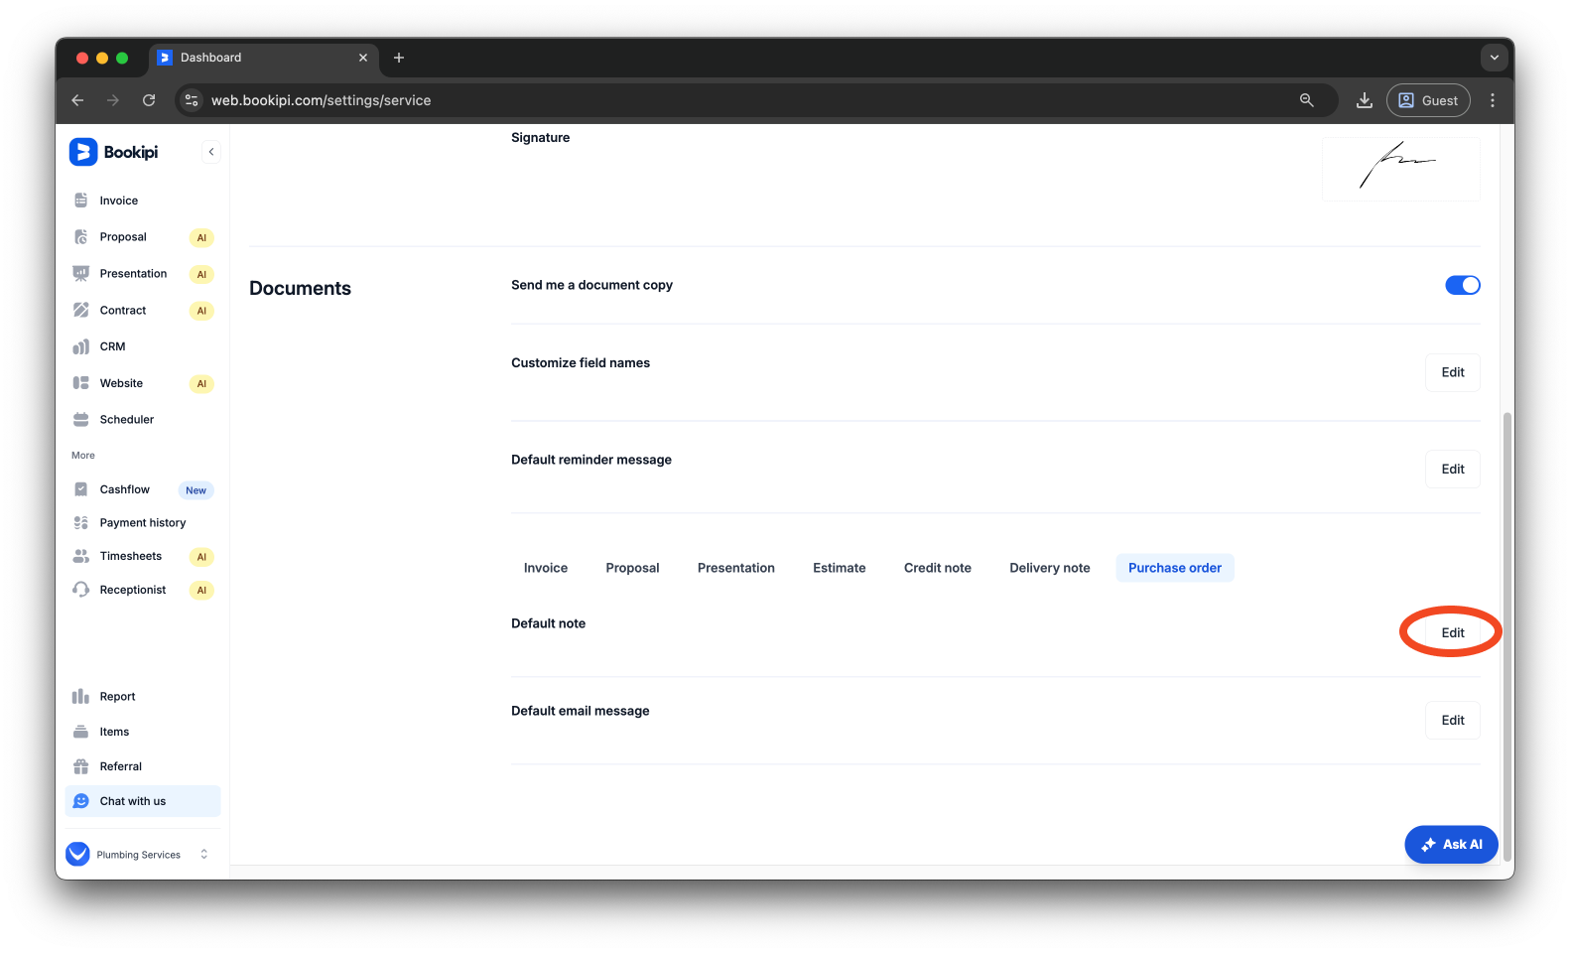Switch to the Delivery note tab

(1050, 568)
